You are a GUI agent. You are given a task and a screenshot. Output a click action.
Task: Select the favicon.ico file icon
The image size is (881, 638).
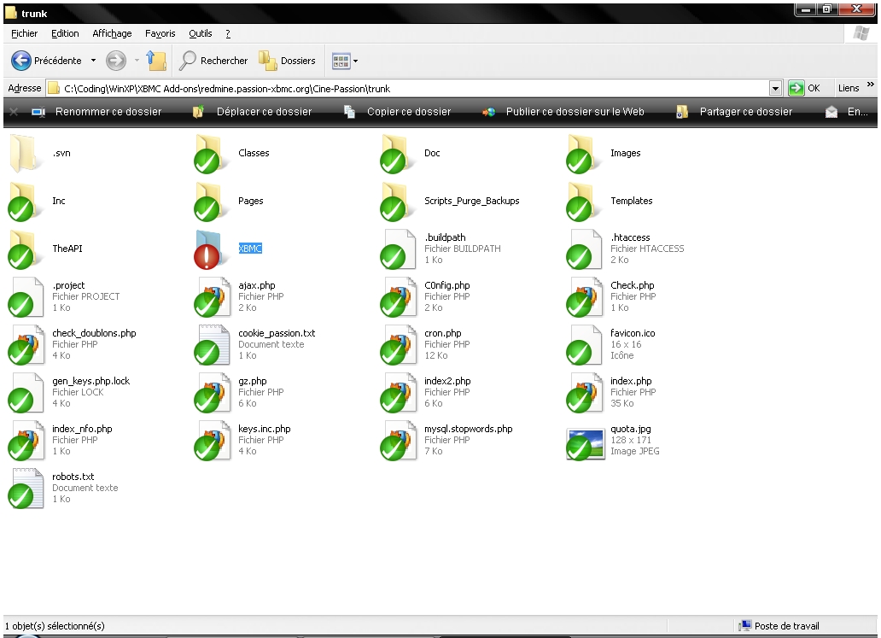coord(584,344)
